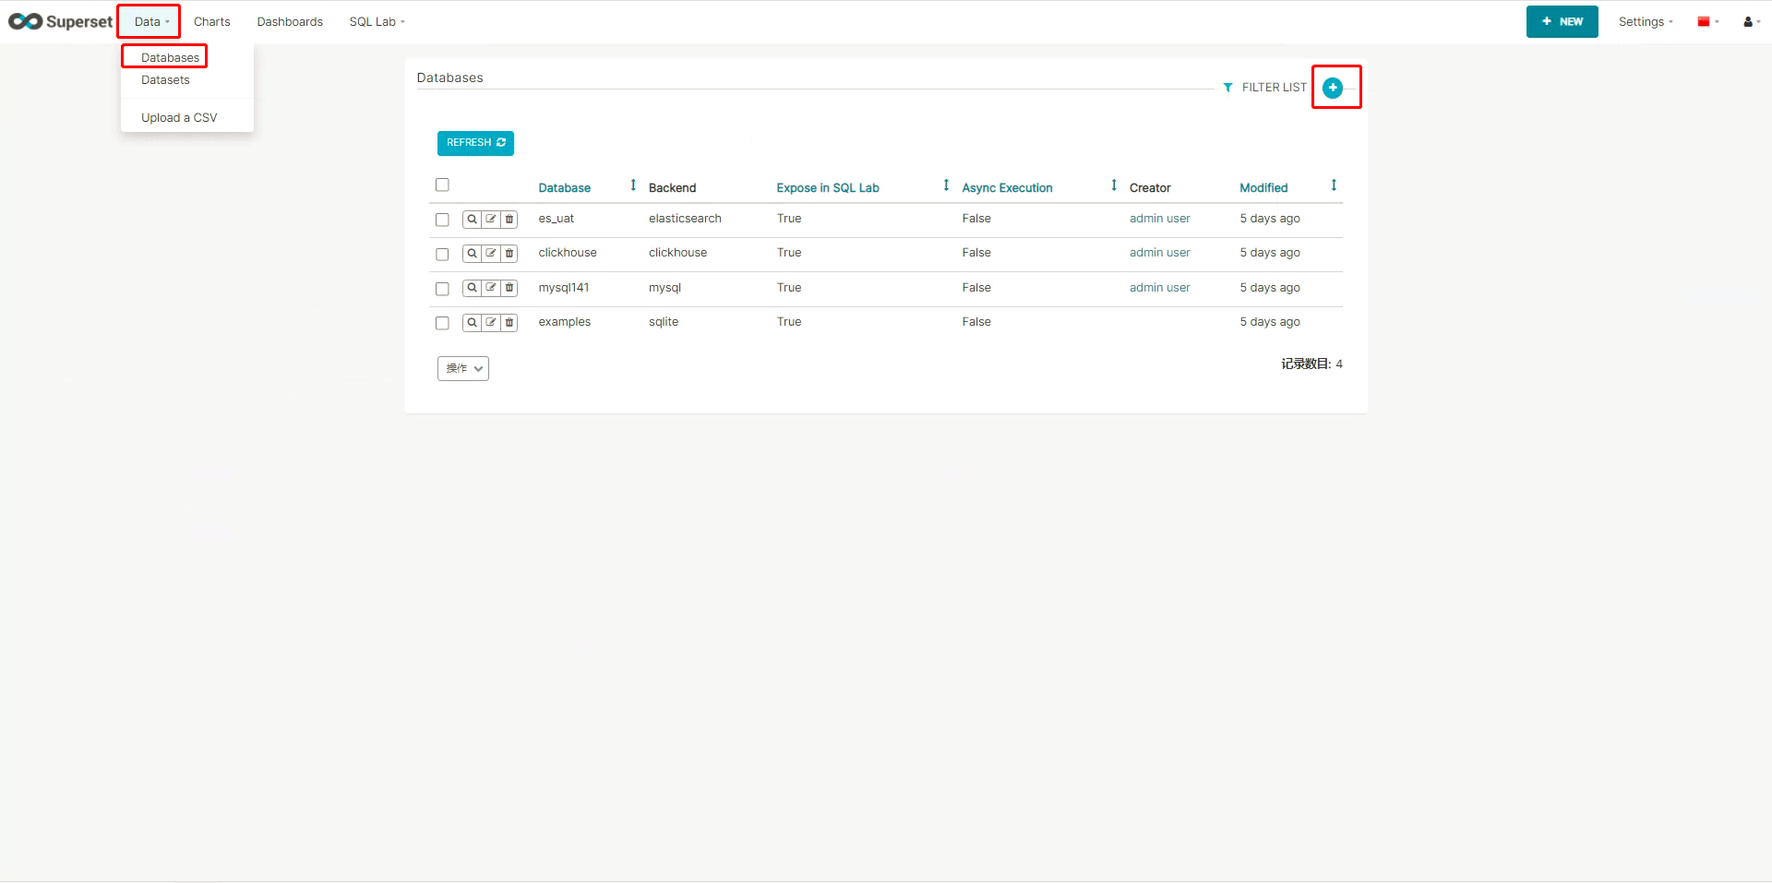Screen dimensions: 1772x883
Task: Click the sqlite backend cell
Action: tap(664, 322)
